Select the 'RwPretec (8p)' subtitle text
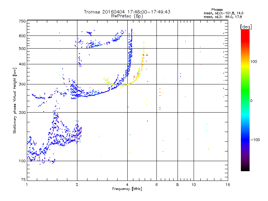 click(127, 16)
